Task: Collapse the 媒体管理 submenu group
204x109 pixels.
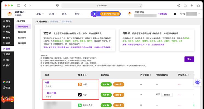Action: [21, 21]
